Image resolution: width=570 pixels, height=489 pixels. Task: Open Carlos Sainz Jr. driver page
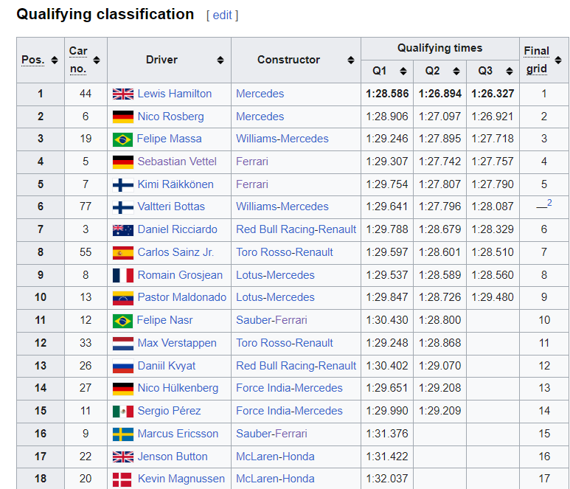coord(175,252)
